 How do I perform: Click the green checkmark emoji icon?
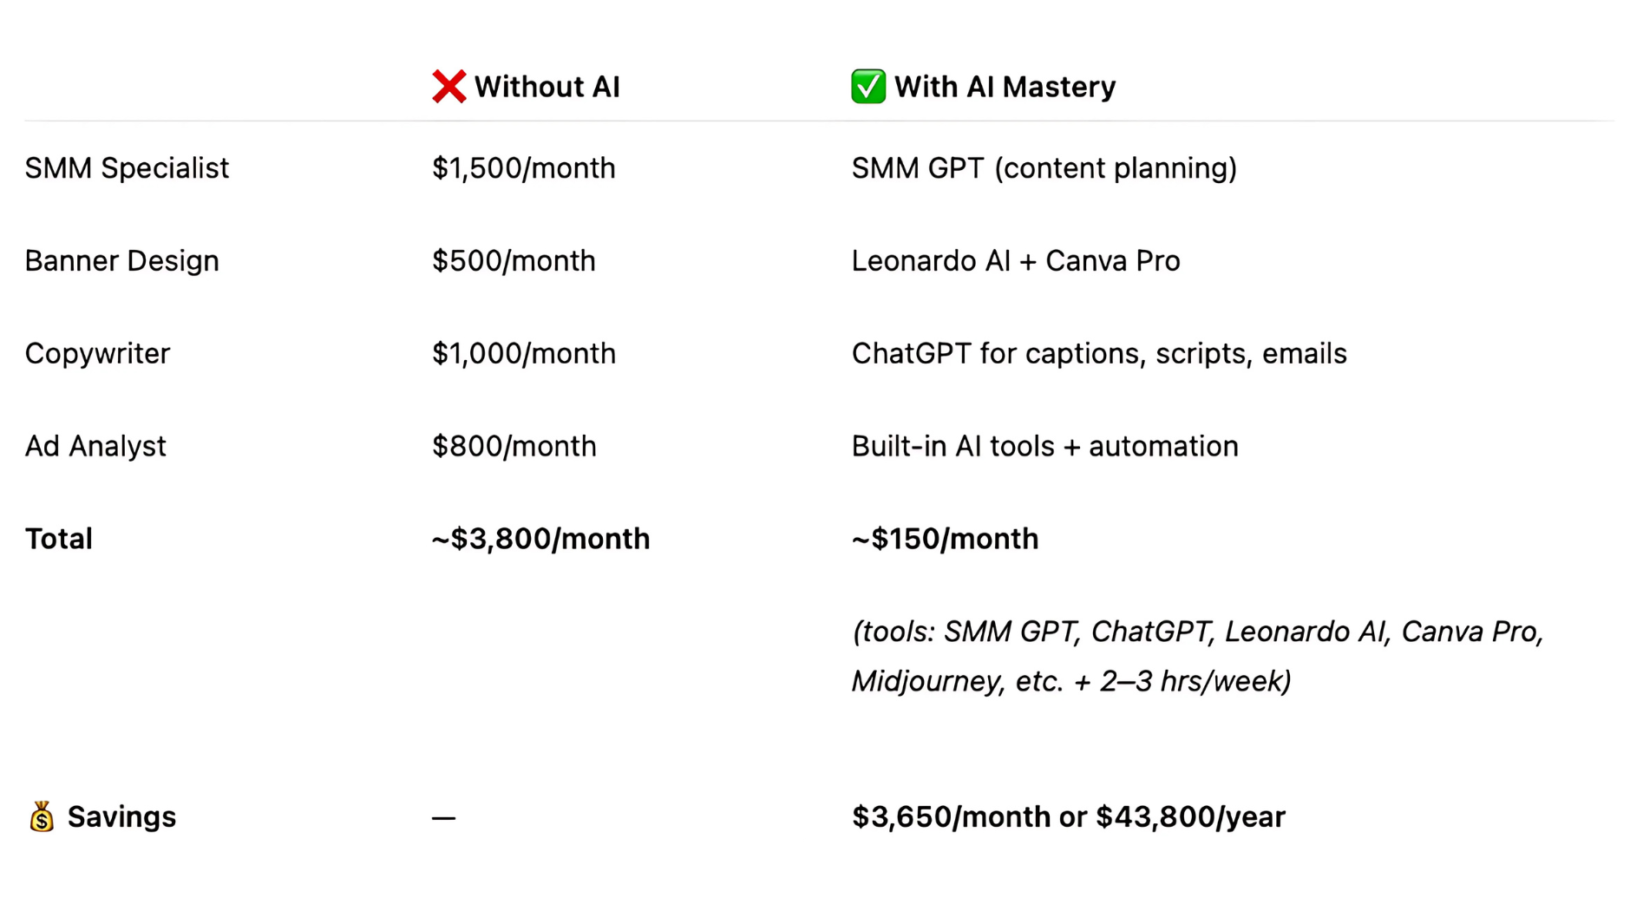click(867, 87)
